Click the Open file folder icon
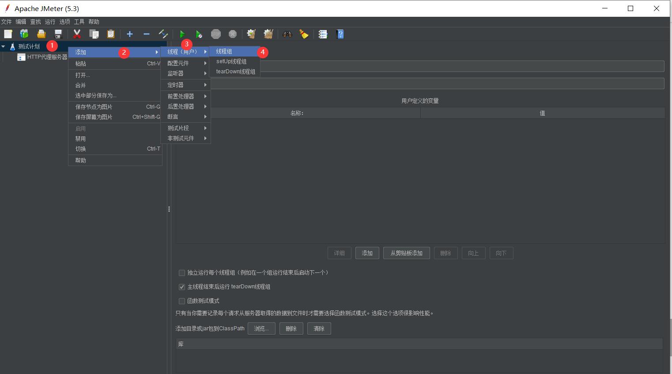 pyautogui.click(x=41, y=34)
